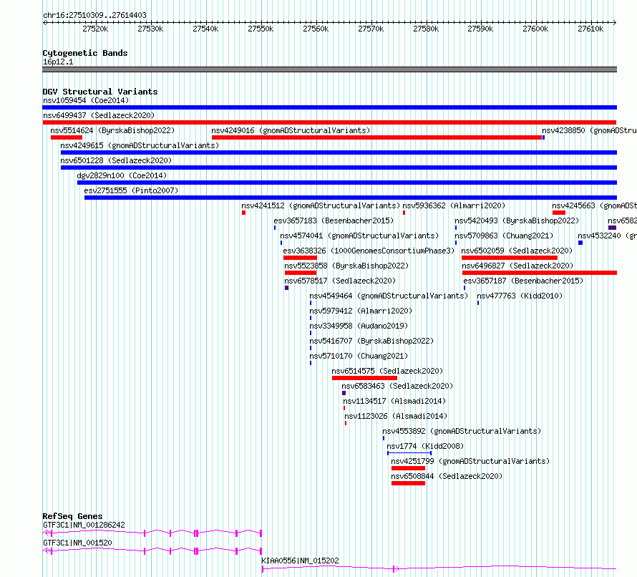Click nsv1123026 (Alsmadi2014) label

[396, 416]
